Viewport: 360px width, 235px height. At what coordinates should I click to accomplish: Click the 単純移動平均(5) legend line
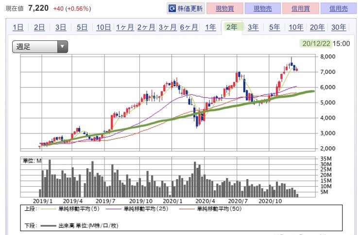tap(48, 209)
